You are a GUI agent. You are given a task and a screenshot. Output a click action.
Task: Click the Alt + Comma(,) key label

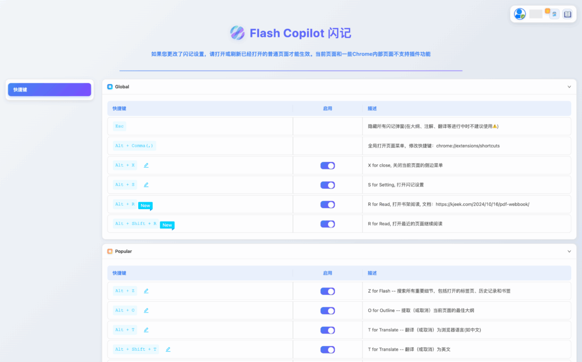click(x=134, y=145)
